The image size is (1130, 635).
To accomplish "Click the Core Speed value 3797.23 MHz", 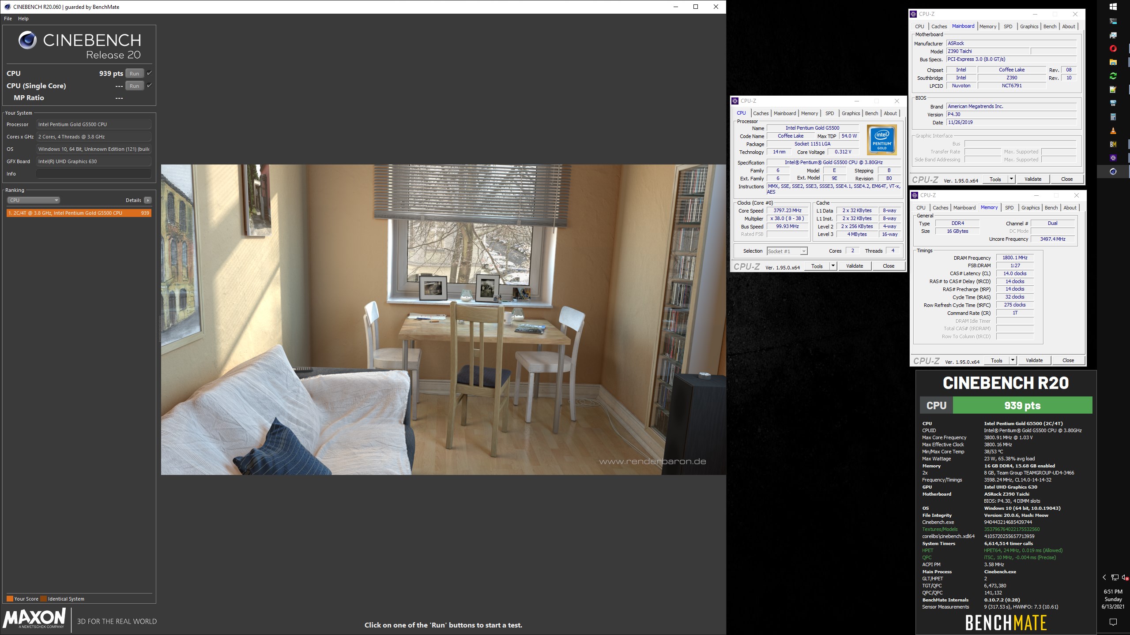I will [787, 211].
